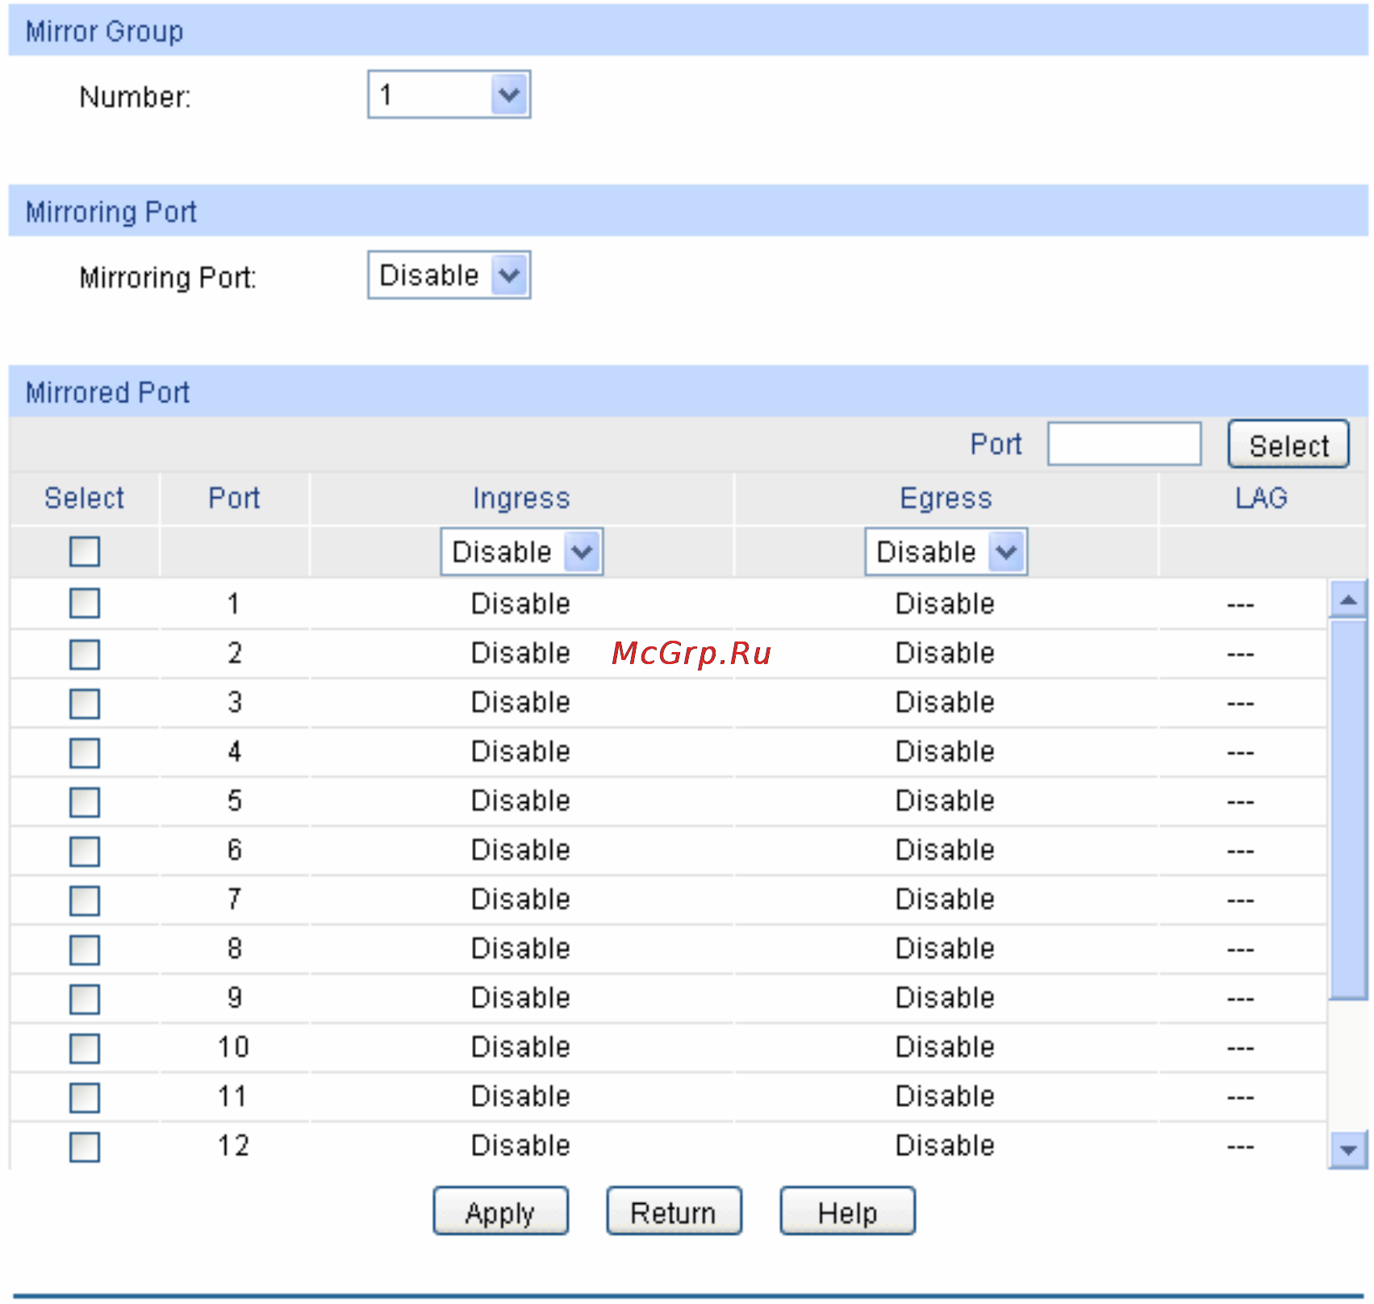The image size is (1374, 1304).
Task: Click the Select button beside Port field
Action: (1288, 445)
